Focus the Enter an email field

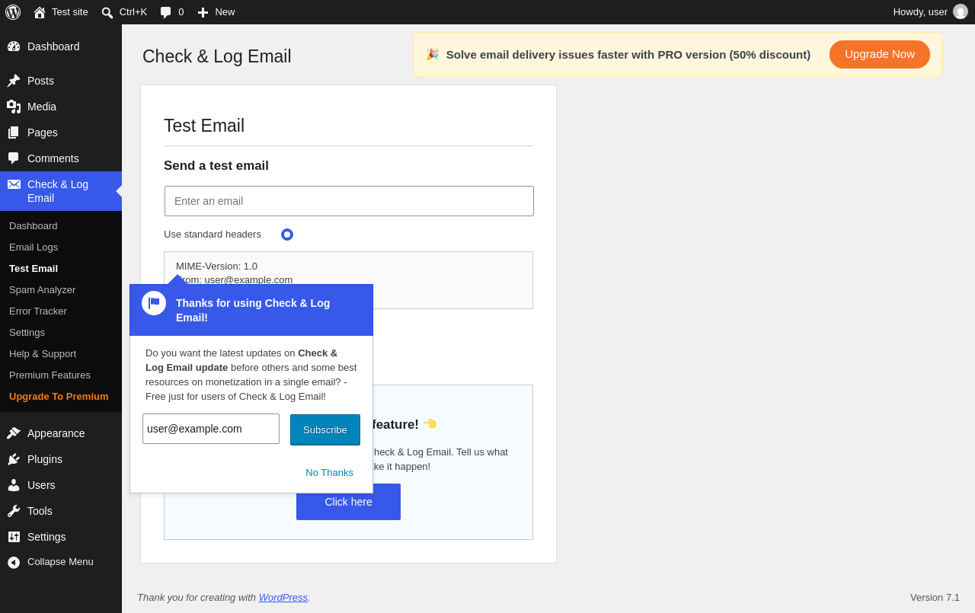click(349, 201)
